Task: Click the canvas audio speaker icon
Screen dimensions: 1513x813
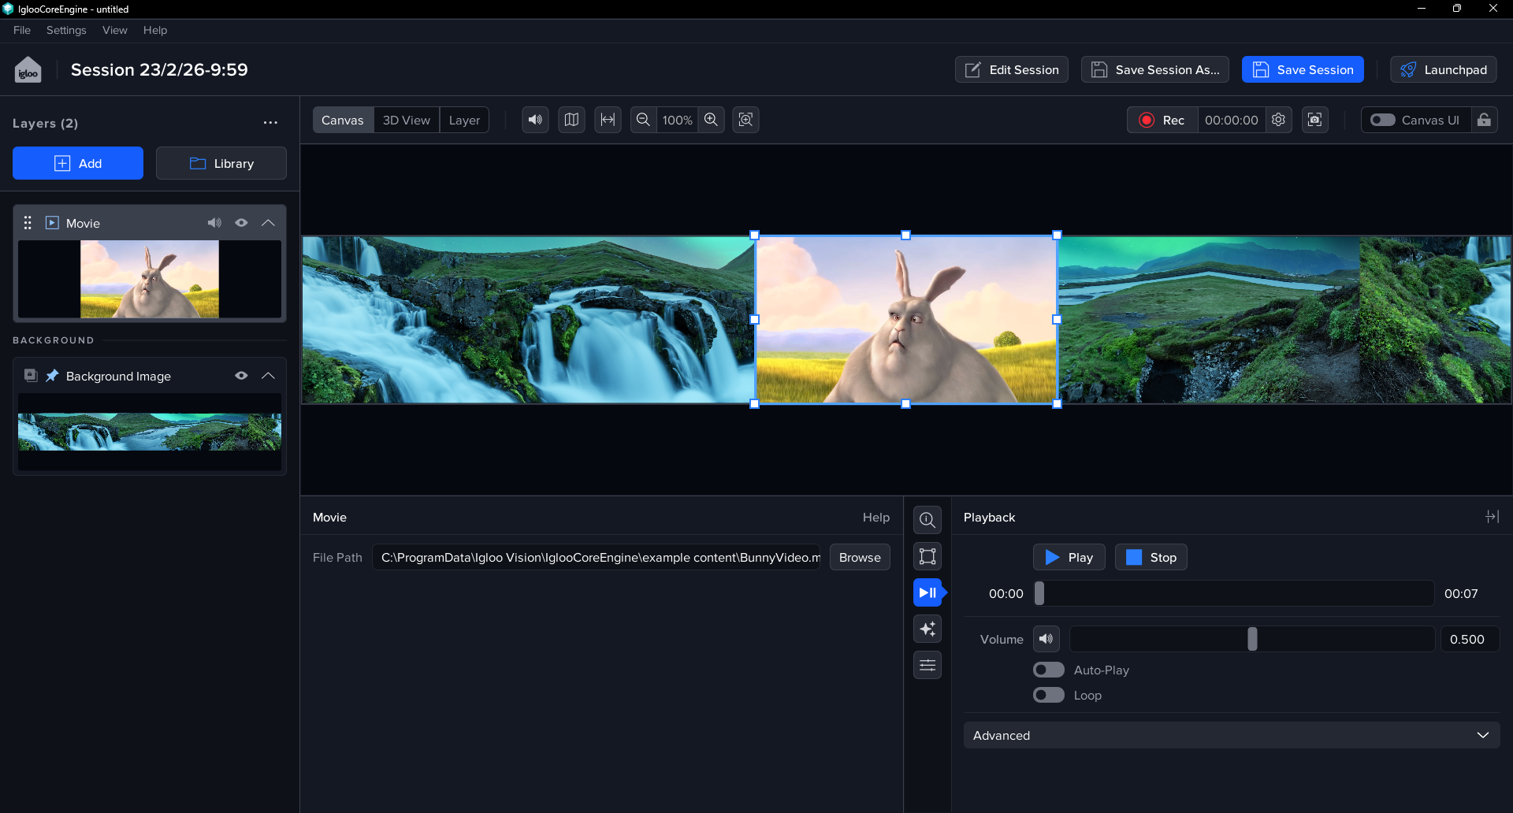Action: [x=535, y=120]
